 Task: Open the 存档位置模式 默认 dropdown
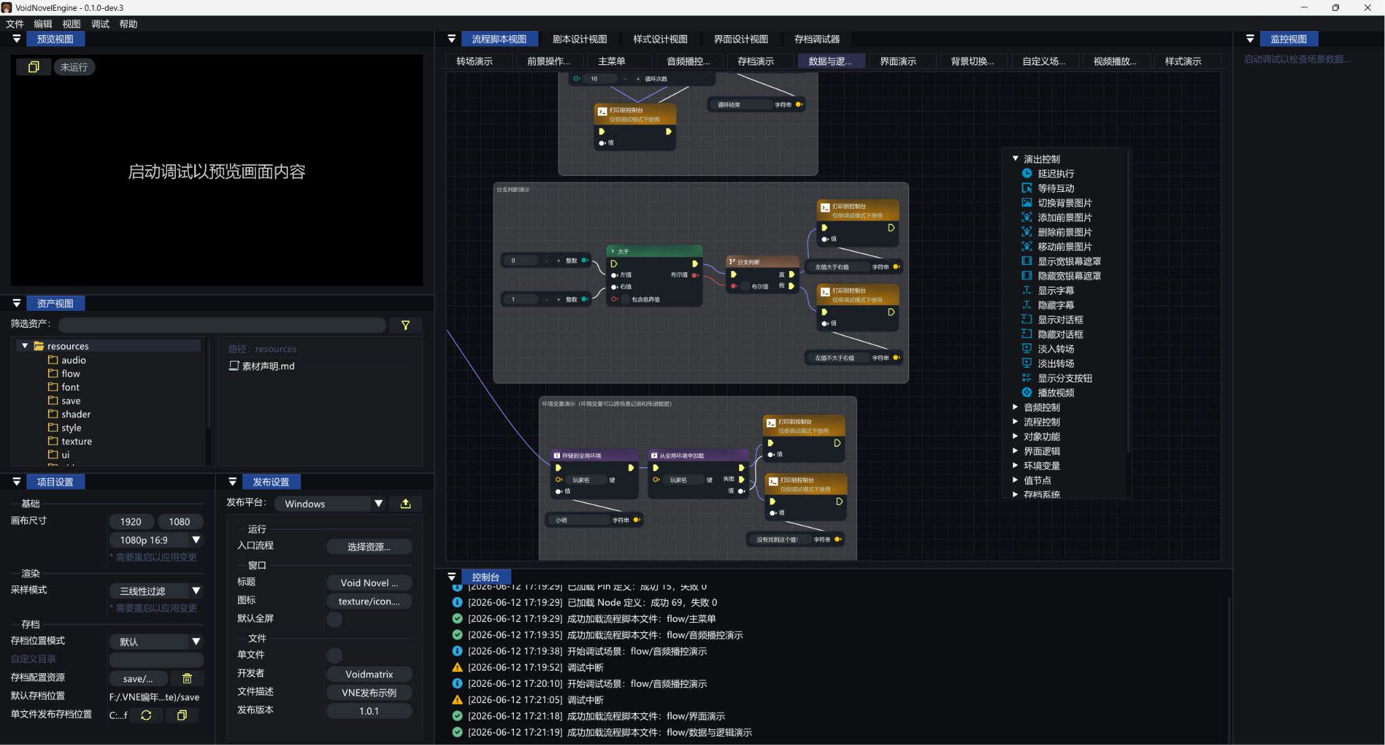156,642
